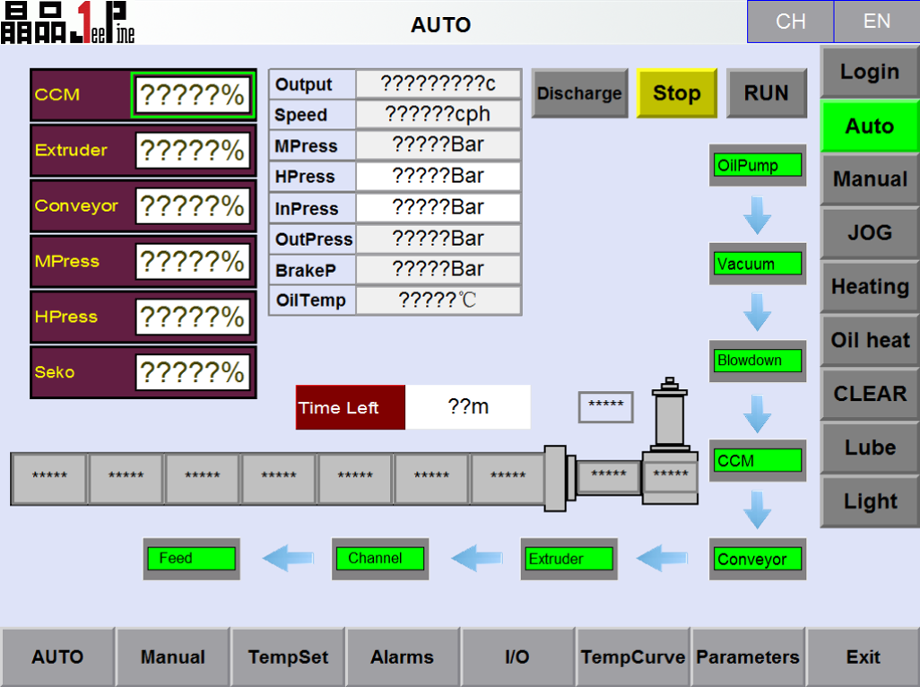920x687 pixels.
Task: Open the Oil heat side menu
Action: [869, 341]
